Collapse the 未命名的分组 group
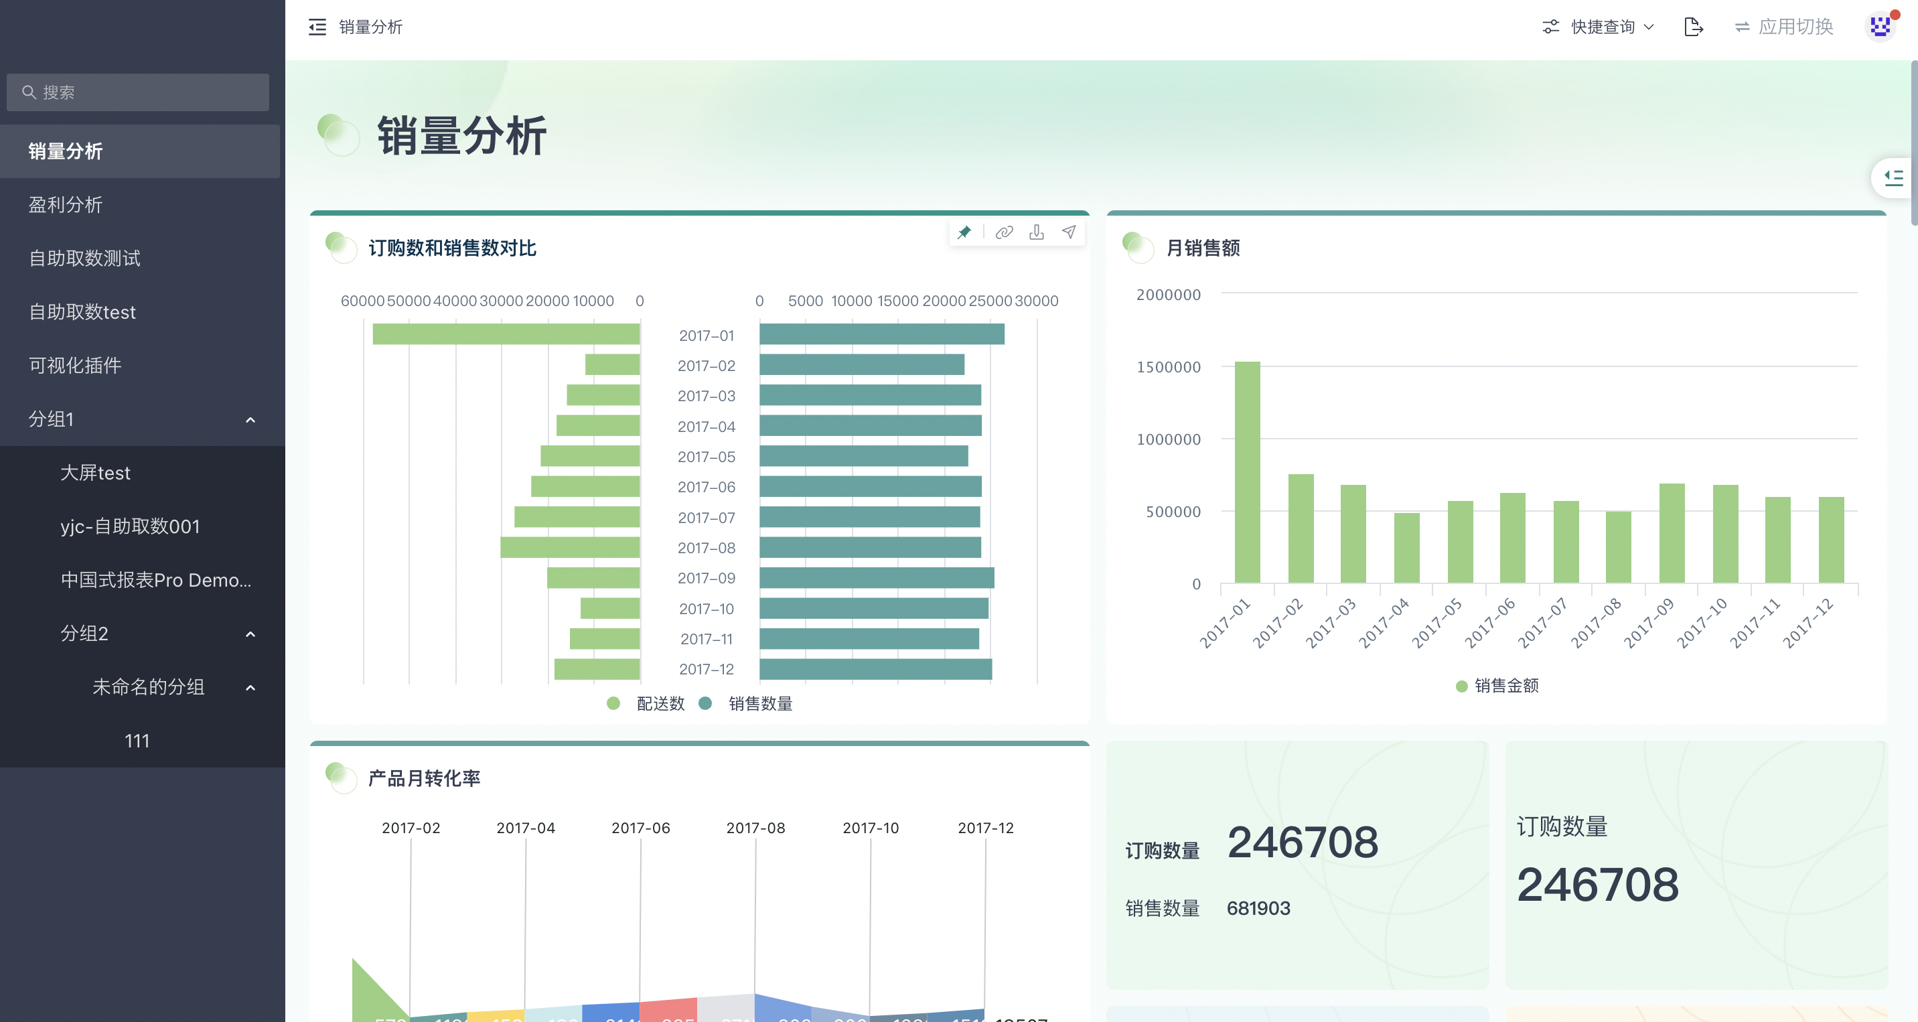This screenshot has width=1918, height=1022. [x=250, y=687]
